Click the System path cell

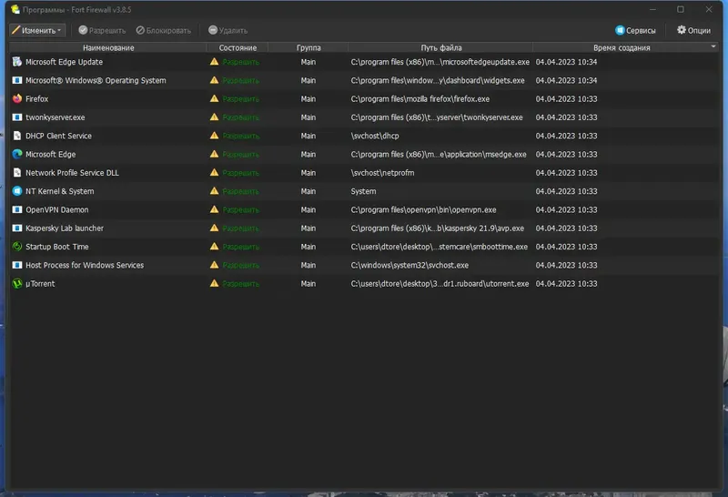click(x=363, y=191)
